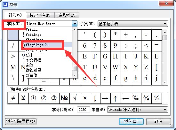This screenshot has width=176, height=130.
Task: Pick the recent symbol №
Action: click(x=64, y=98)
